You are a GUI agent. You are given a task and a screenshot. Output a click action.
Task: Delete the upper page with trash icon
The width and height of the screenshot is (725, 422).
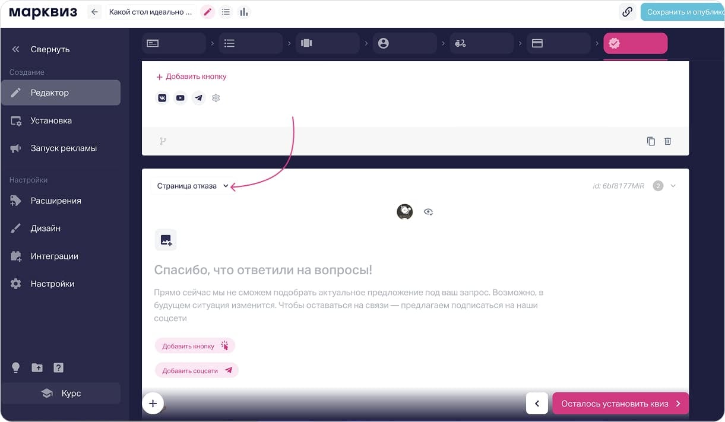(x=668, y=141)
